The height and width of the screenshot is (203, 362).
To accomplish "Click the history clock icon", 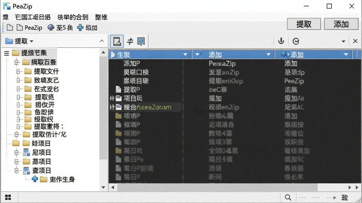I will 296,41.
